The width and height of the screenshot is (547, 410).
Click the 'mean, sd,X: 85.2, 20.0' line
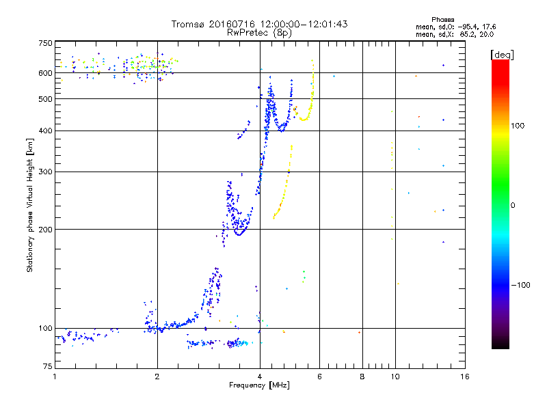point(455,34)
